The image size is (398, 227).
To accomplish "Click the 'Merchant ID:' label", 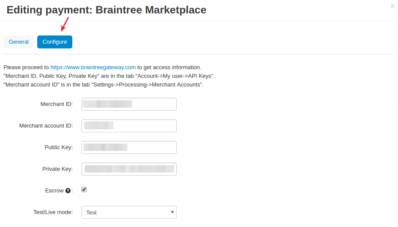I will click(x=57, y=104).
